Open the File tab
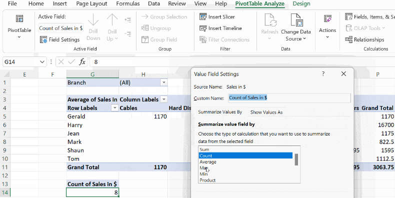 tap(12, 4)
